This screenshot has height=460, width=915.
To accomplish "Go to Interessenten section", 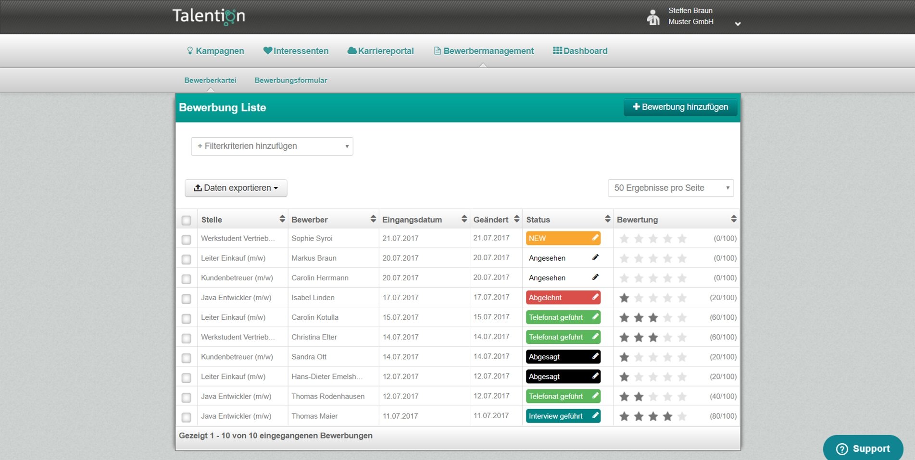I will click(296, 51).
